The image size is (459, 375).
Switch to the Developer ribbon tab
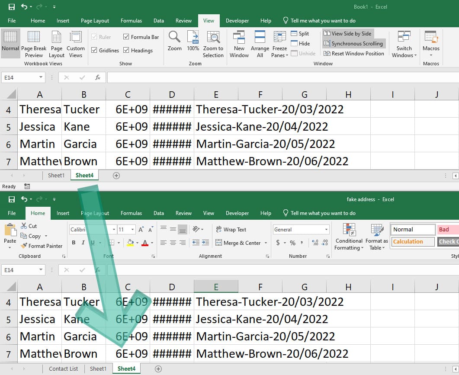click(x=237, y=20)
